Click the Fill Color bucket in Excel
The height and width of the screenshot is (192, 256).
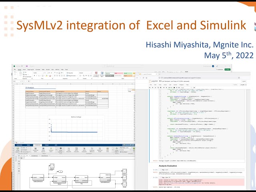tap(47, 76)
